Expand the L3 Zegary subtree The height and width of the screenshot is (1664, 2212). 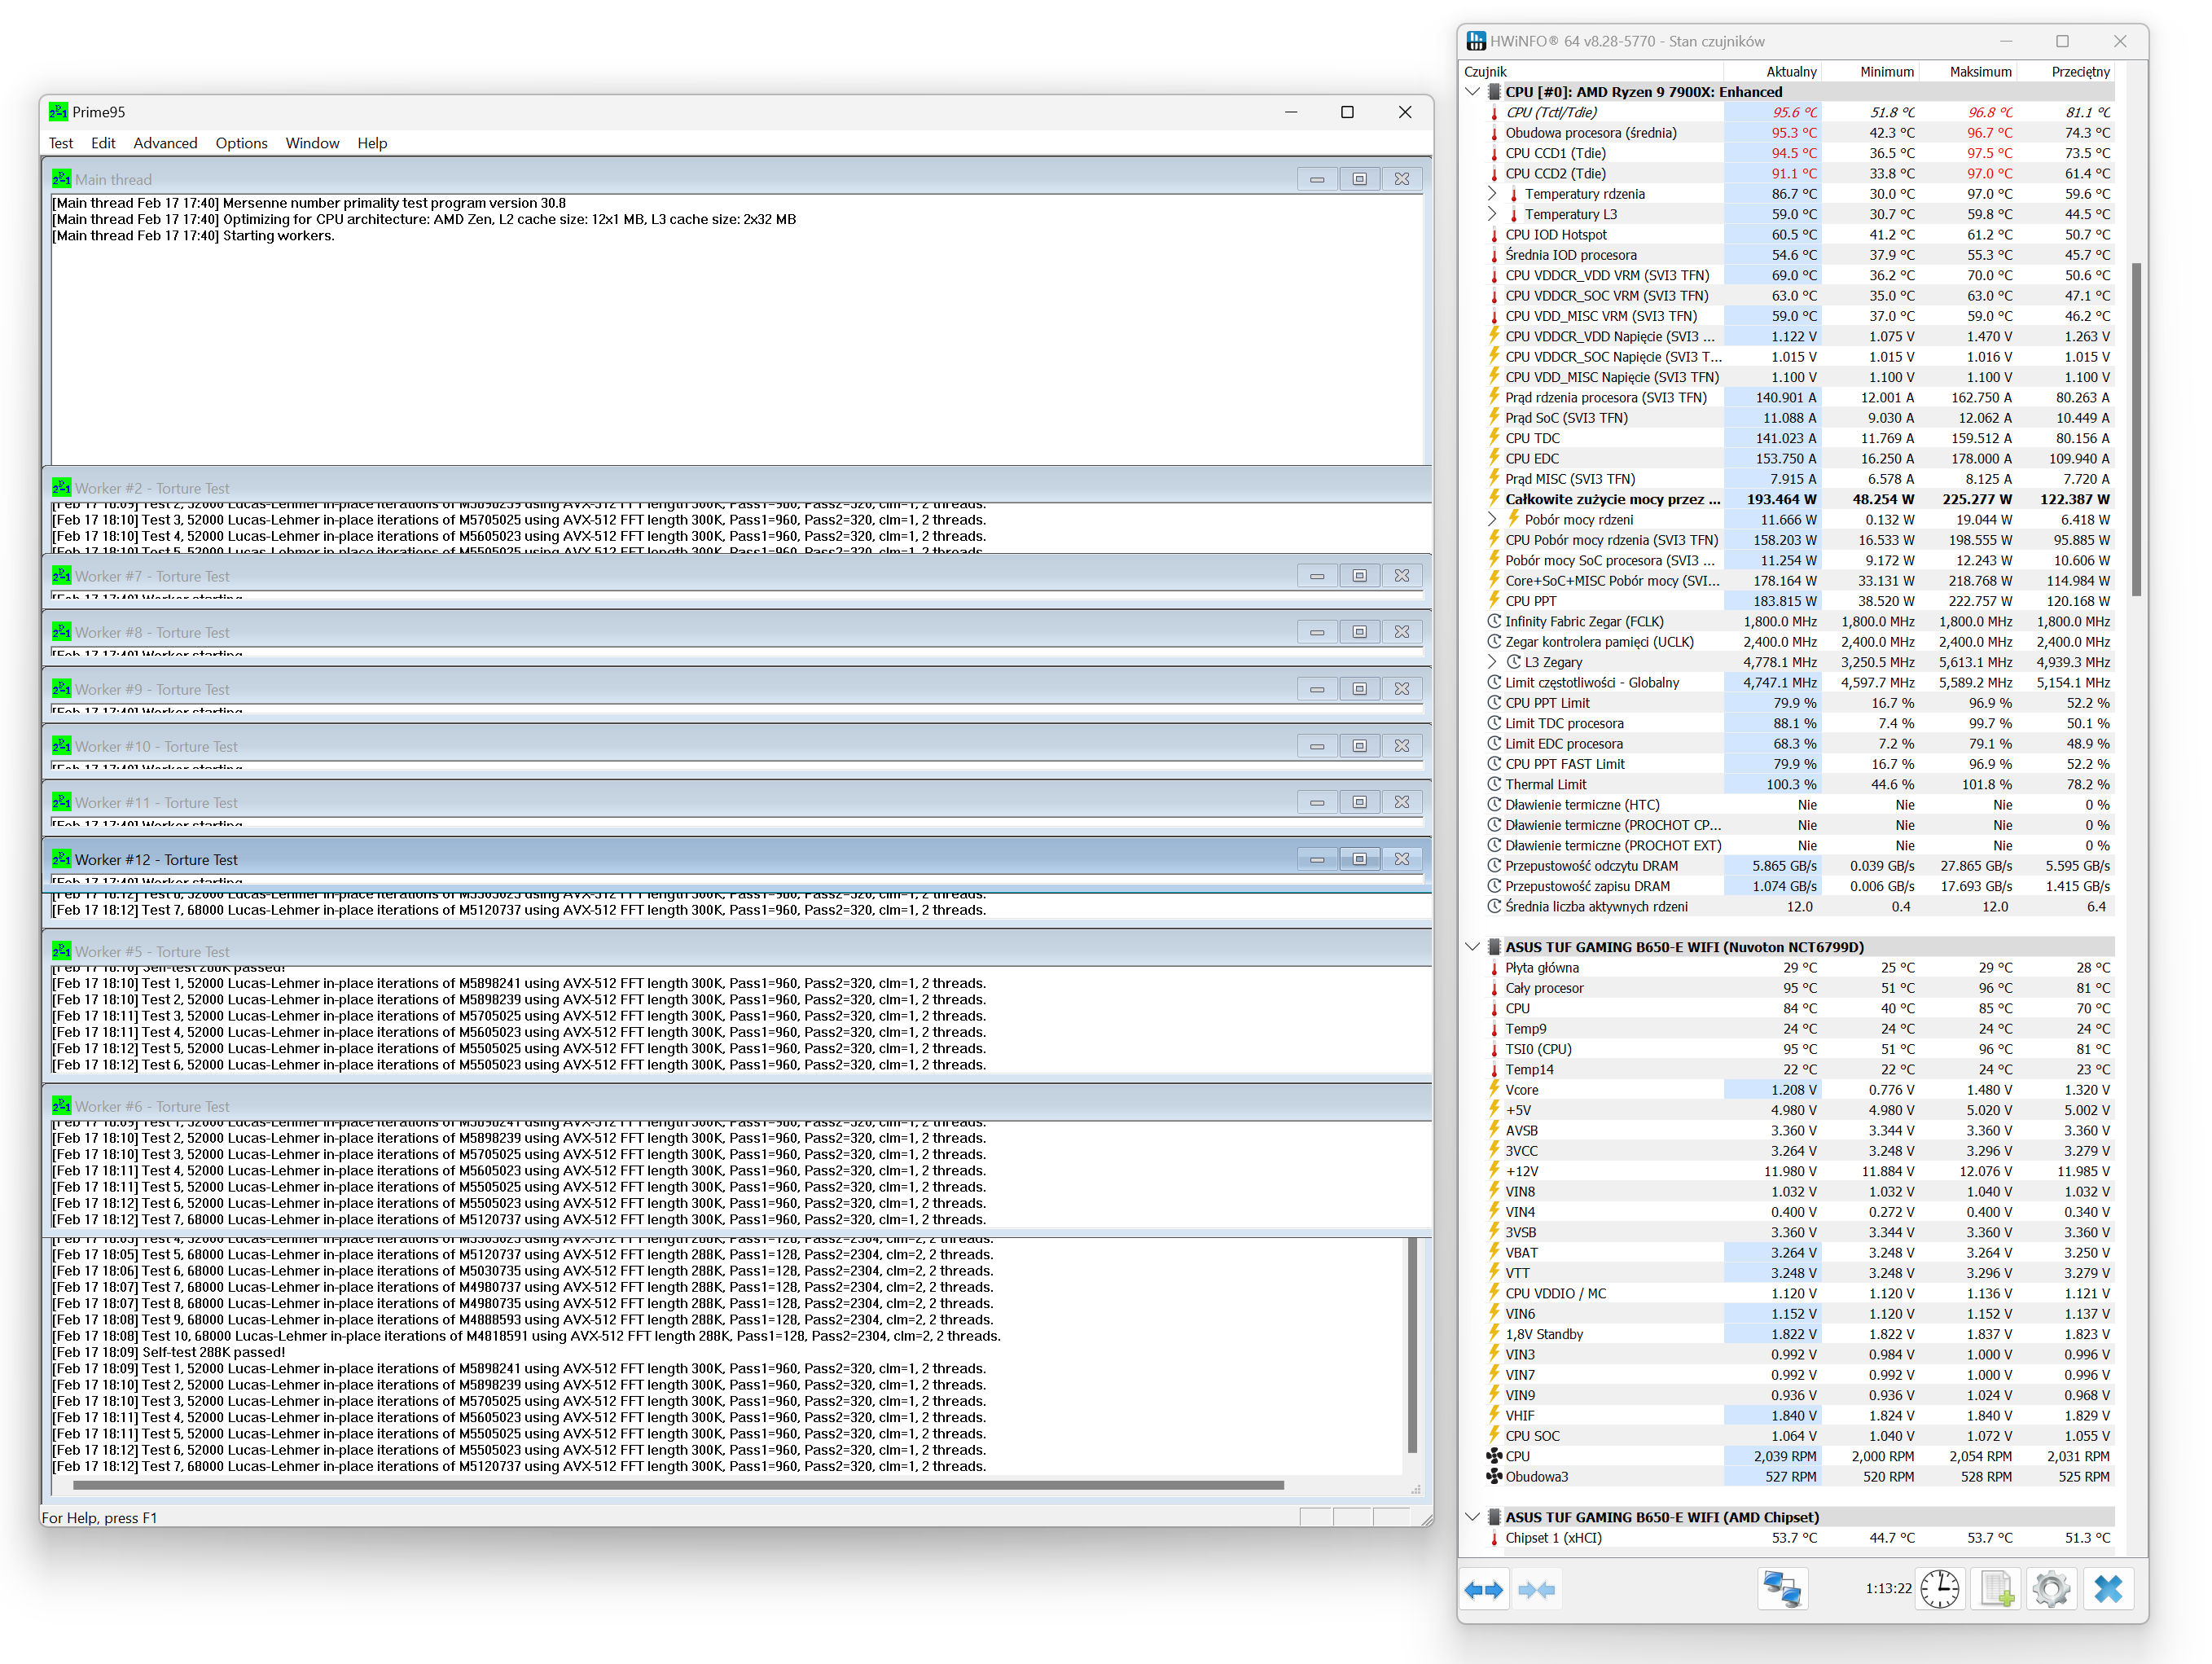coord(1492,662)
